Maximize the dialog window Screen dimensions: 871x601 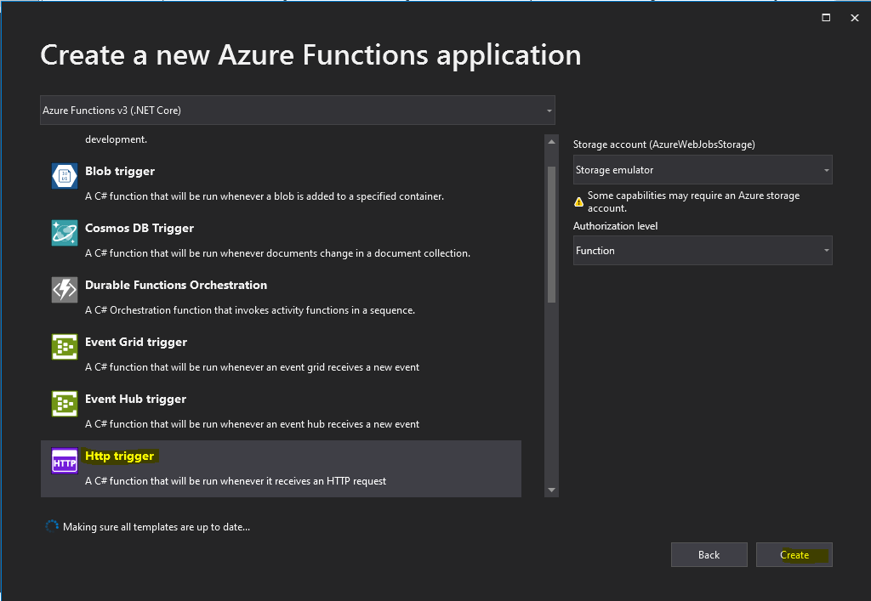click(826, 18)
